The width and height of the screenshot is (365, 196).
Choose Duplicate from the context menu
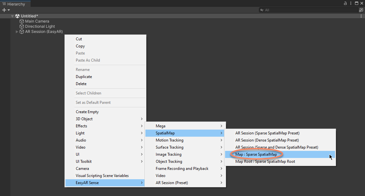pos(84,77)
